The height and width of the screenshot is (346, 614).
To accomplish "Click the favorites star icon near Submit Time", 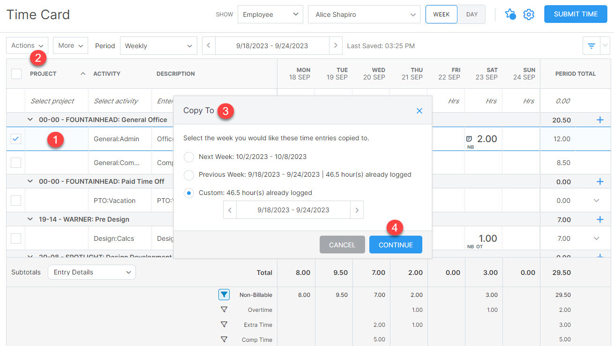I will 510,14.
